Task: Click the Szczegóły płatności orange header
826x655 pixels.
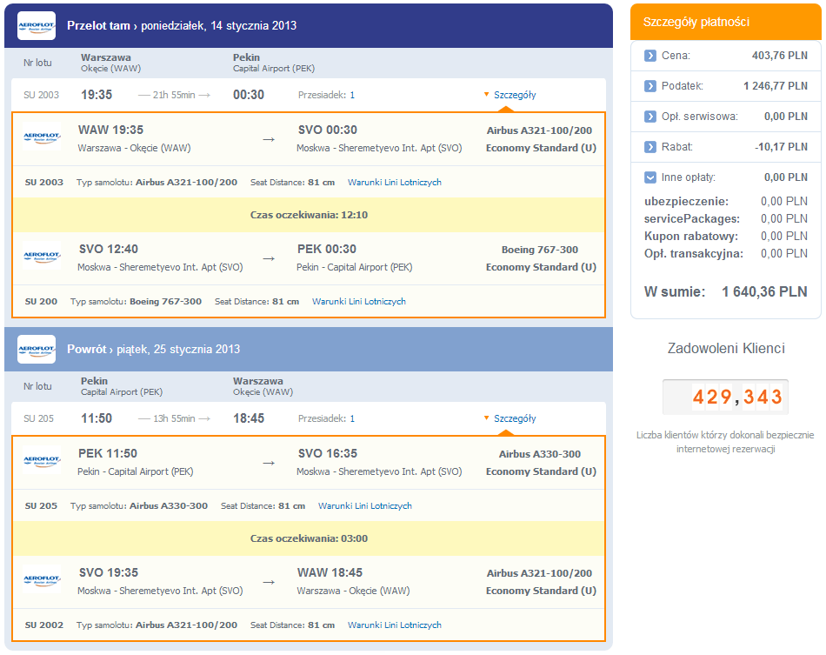Action: click(x=725, y=22)
